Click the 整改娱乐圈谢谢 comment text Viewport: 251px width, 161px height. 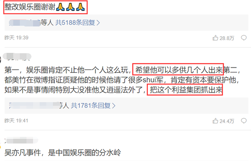(x=30, y=7)
